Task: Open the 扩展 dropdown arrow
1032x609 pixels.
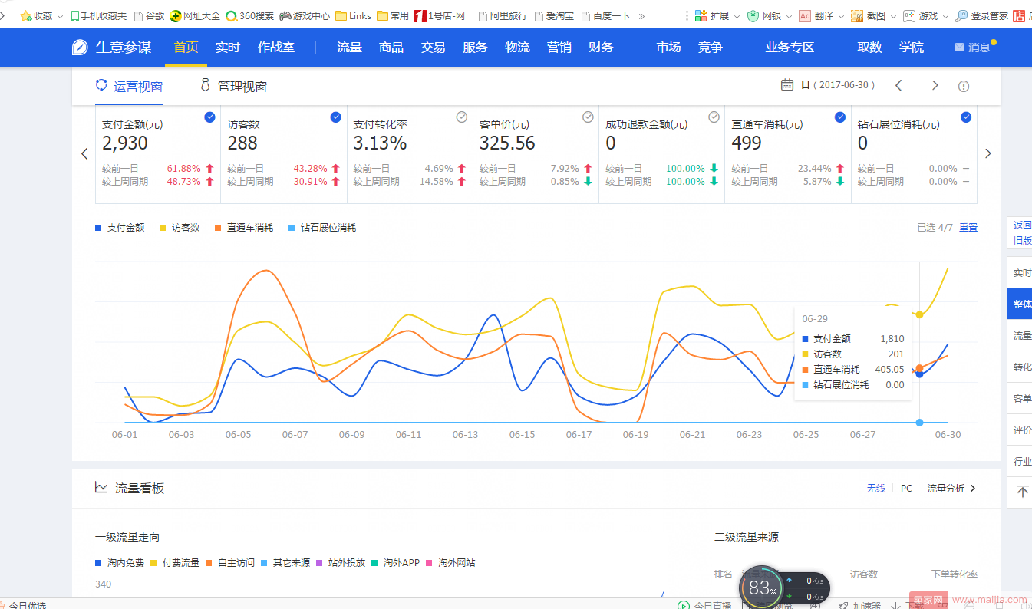Action: [x=736, y=16]
